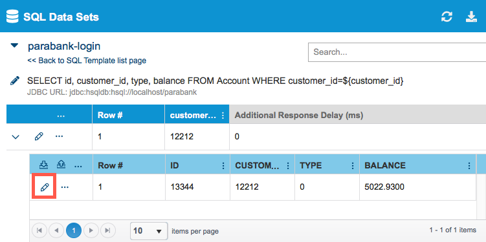
Task: Select inner TYPE cell value 0
Action: click(x=302, y=187)
